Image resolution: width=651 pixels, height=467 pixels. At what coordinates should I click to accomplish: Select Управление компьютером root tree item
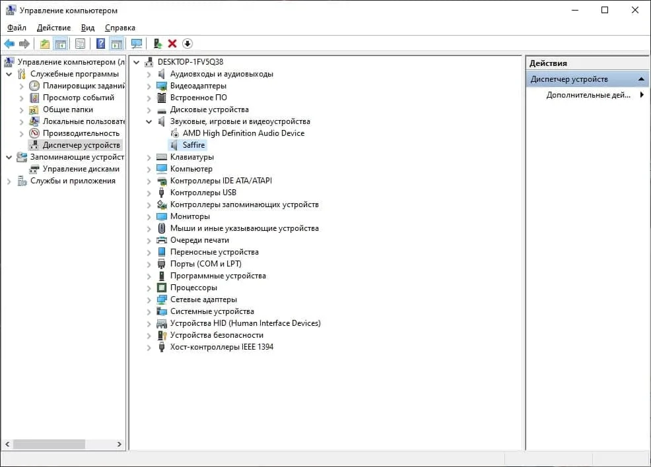tap(71, 62)
